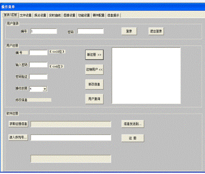The width and height of the screenshot is (205, 174).
Task: Click the 登录 button
Action: click(x=129, y=32)
